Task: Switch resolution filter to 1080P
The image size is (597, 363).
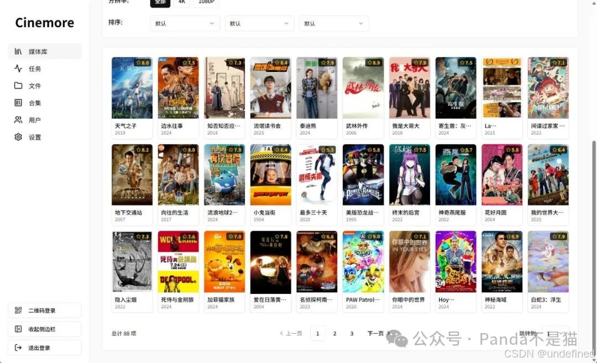Action: coord(206,2)
